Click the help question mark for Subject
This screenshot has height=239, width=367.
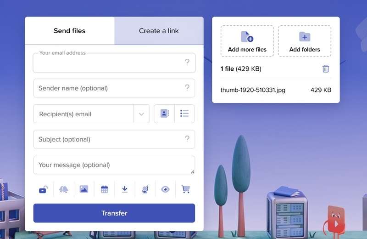click(187, 139)
